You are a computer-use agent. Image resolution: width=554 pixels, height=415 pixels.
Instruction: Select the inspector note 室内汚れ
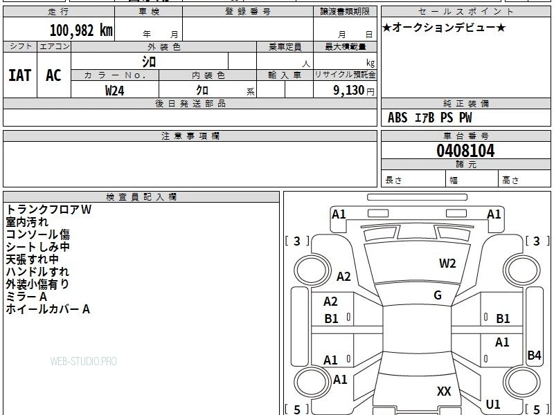[27, 222]
